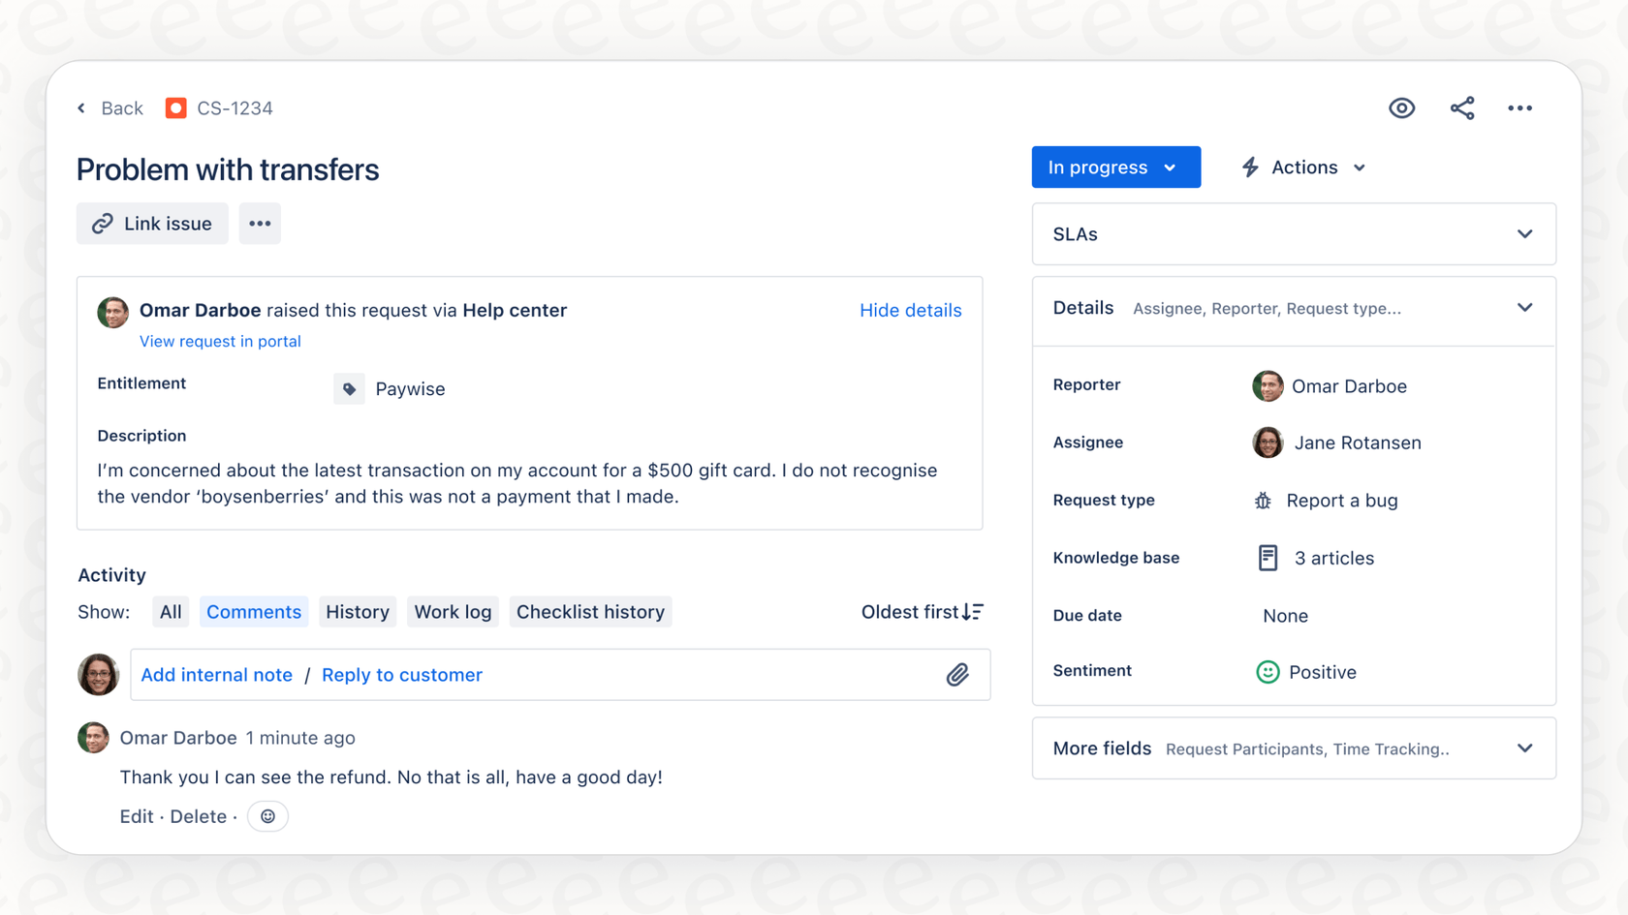1628x915 pixels.
Task: Click the Link issue button
Action: tap(152, 223)
